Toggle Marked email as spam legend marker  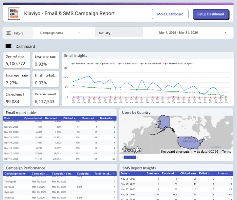[x=165, y=64]
